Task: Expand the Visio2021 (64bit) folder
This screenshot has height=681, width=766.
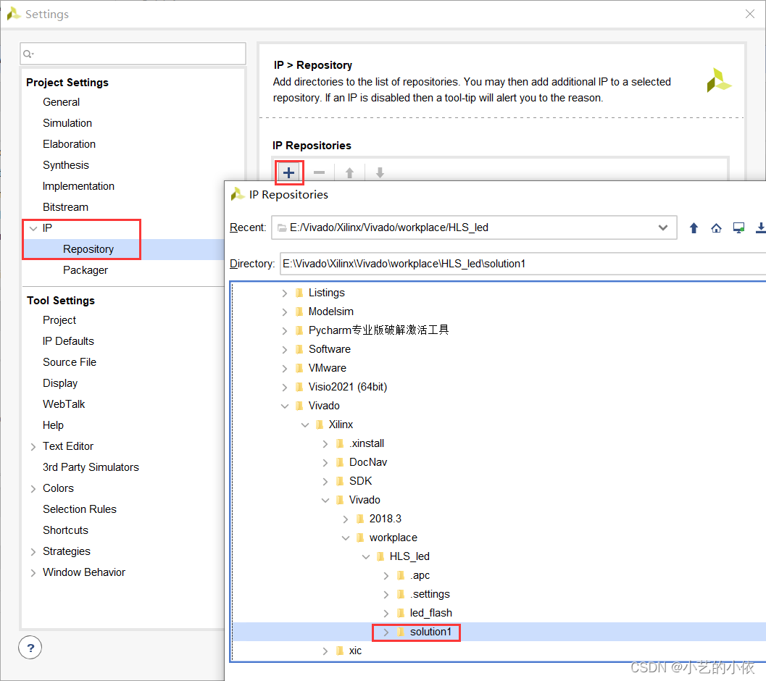Action: tap(284, 388)
